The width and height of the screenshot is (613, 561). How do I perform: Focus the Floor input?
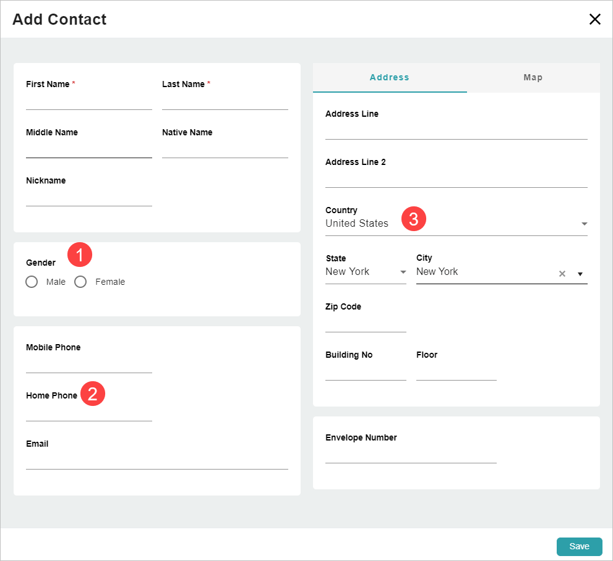click(457, 373)
